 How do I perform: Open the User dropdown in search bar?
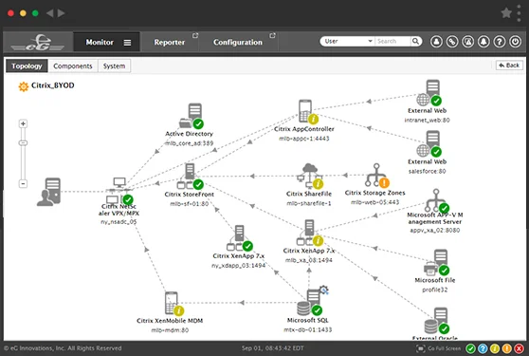348,41
